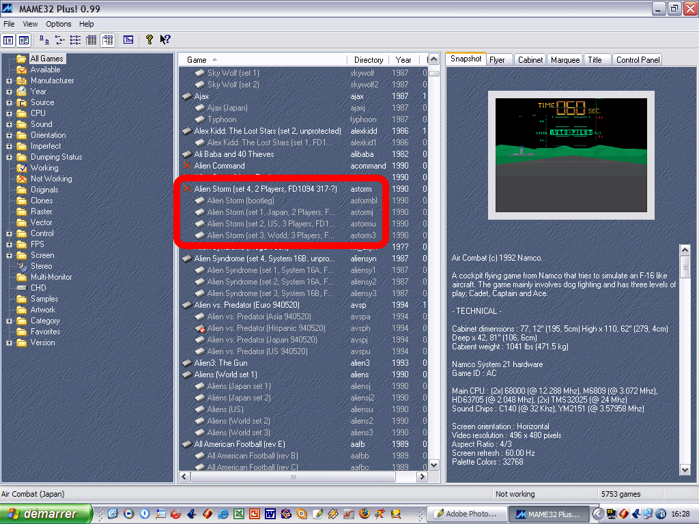Expand the Category folder
The image size is (699, 524).
[9, 321]
